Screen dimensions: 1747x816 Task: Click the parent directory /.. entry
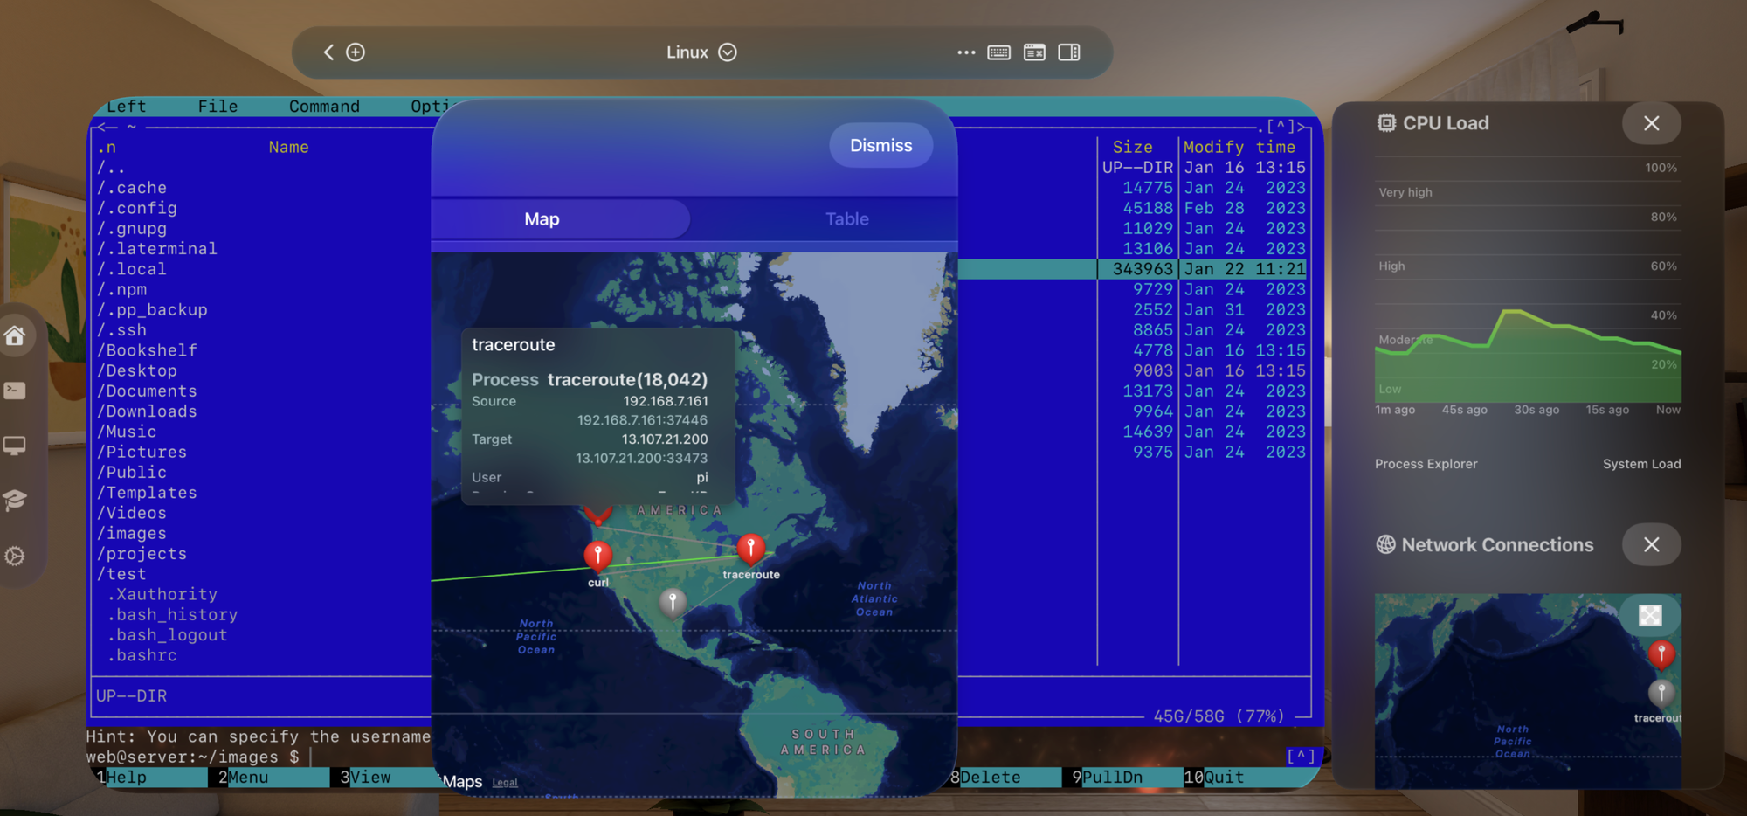click(111, 168)
